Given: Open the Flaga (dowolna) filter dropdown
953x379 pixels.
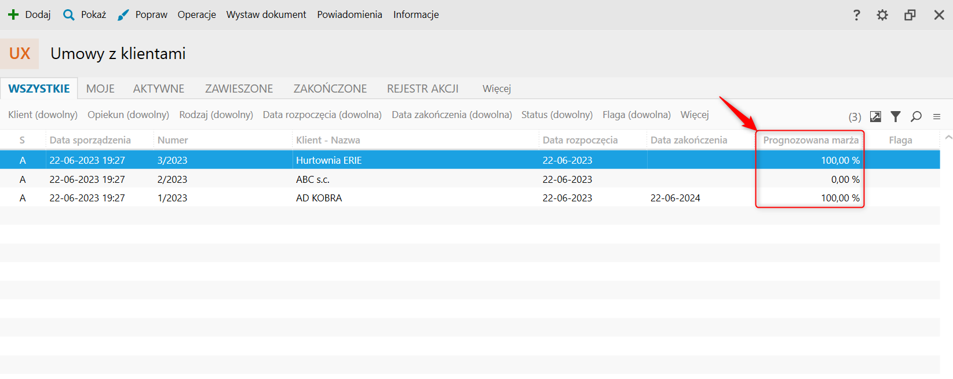Looking at the screenshot, I should coord(636,115).
